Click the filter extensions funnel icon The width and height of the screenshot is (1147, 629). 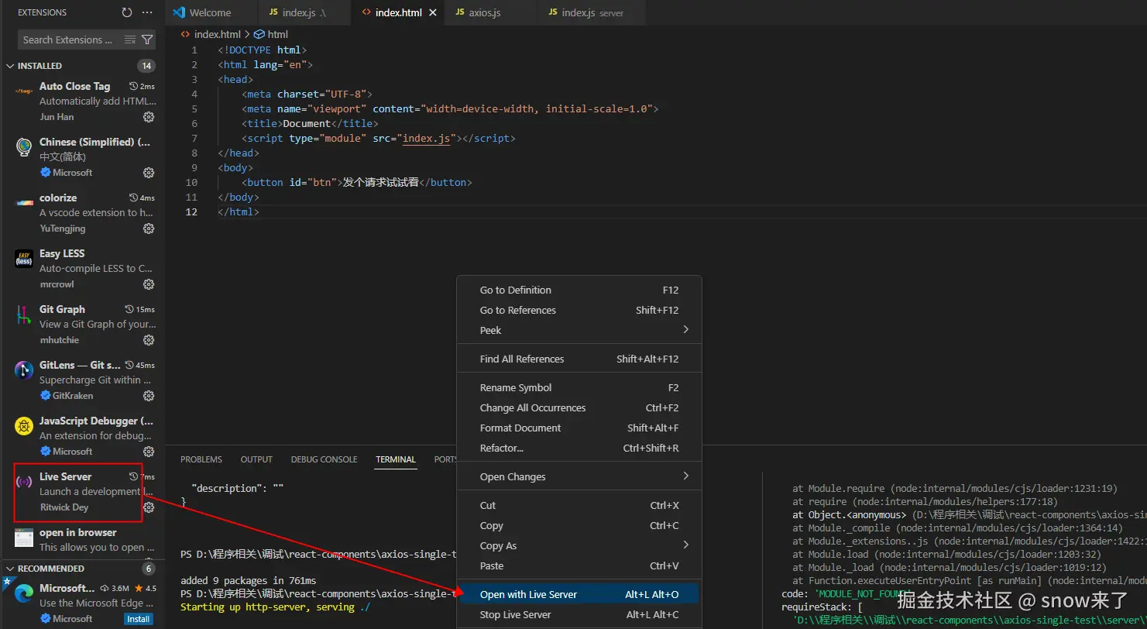tap(147, 40)
